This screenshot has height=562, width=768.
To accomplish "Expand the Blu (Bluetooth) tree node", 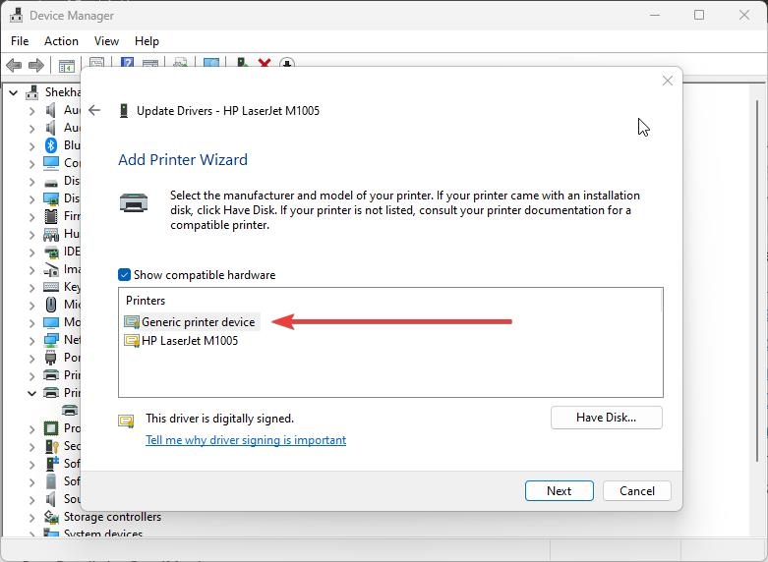I will tap(31, 145).
